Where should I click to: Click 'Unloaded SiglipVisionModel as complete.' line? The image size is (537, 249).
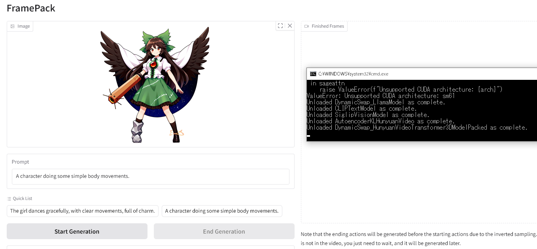[x=368, y=115]
